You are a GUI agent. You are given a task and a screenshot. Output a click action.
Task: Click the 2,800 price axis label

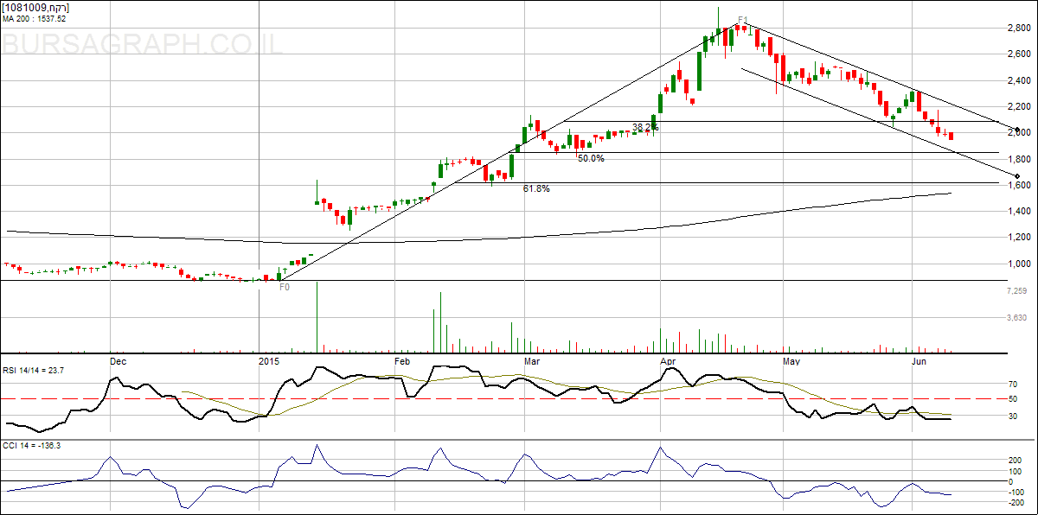point(1016,29)
